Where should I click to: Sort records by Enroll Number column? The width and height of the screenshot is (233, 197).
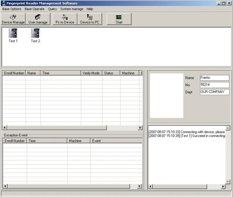click(x=14, y=73)
